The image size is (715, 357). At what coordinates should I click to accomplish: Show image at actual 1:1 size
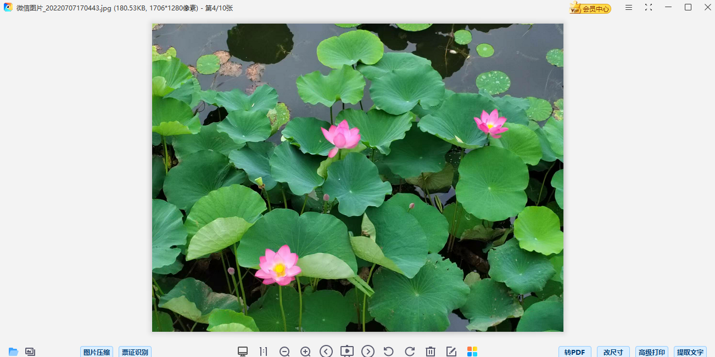point(264,352)
